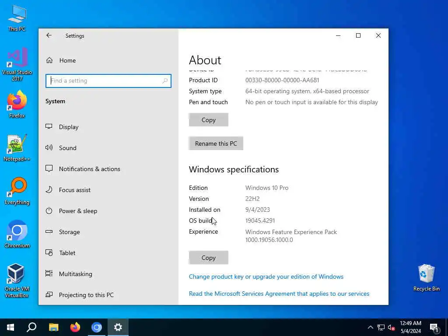
Task: Click Copy under device specifications
Action: point(209,120)
